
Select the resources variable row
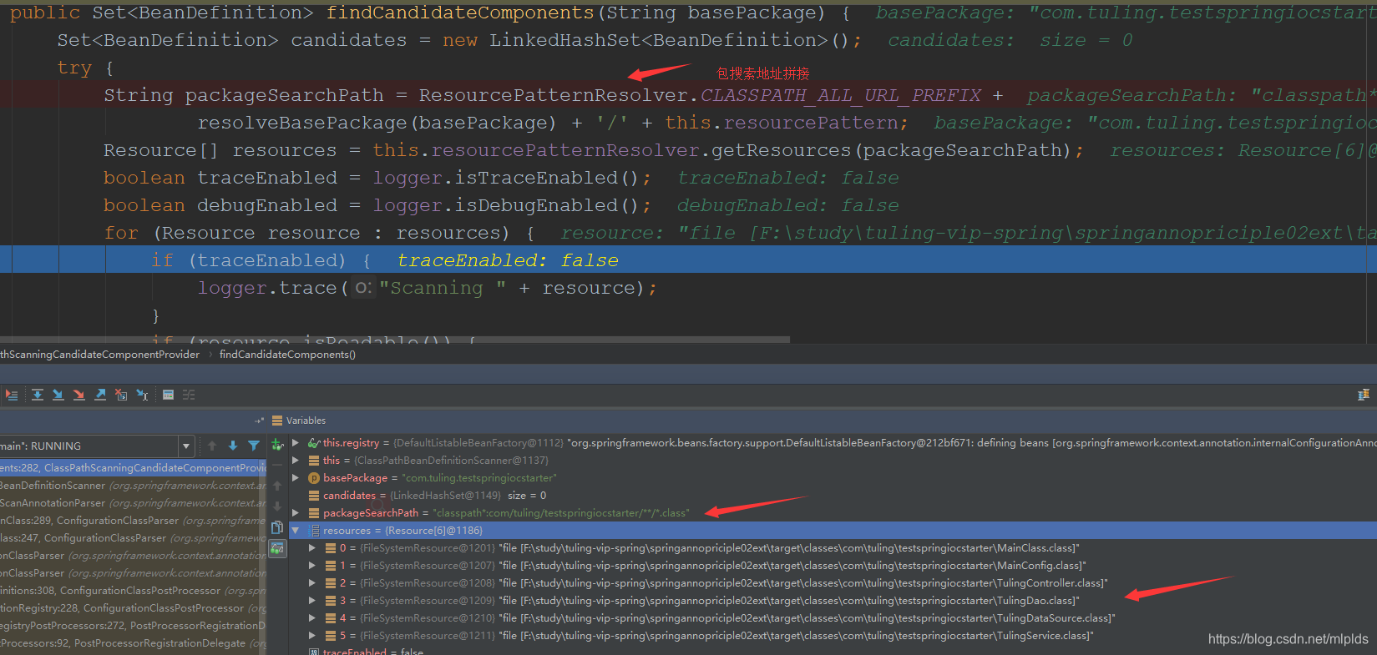(x=833, y=531)
